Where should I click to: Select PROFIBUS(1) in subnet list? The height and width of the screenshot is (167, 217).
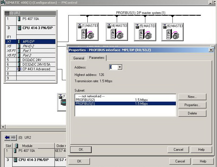click(x=125, y=104)
